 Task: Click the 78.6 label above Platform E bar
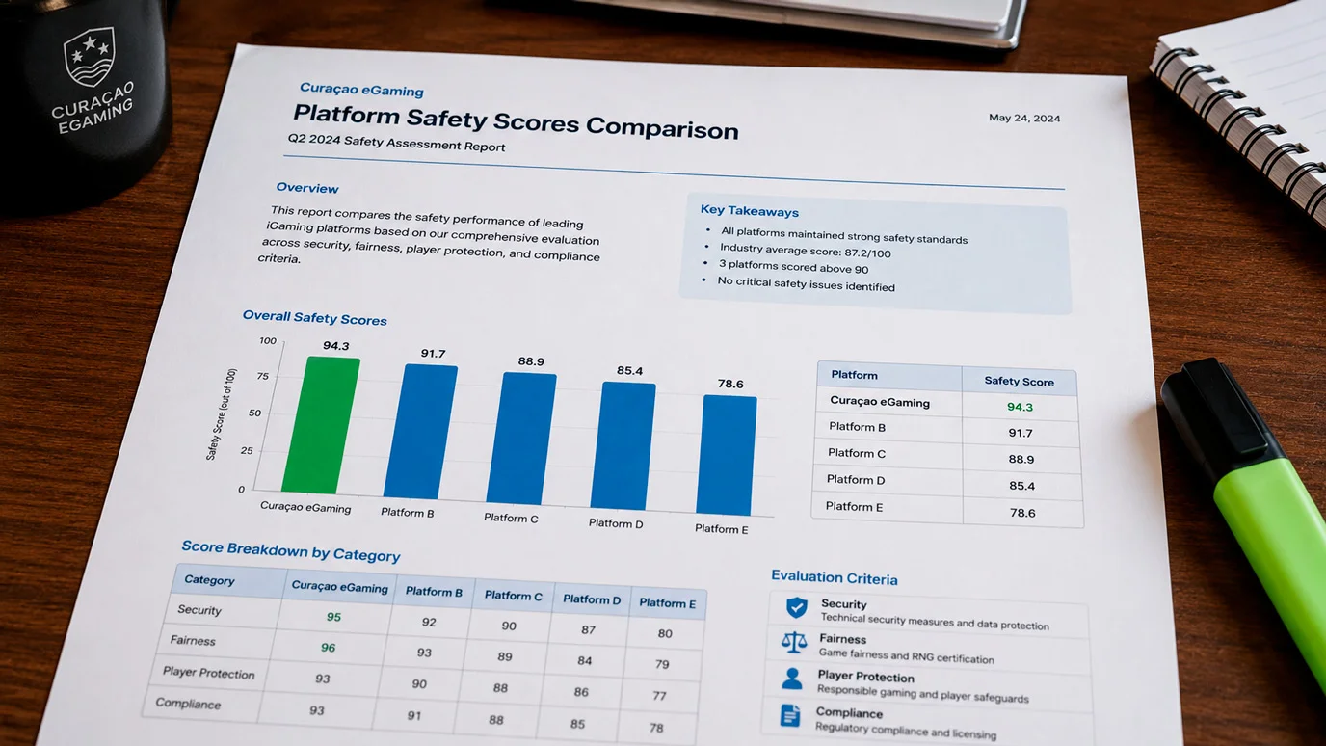coord(730,384)
